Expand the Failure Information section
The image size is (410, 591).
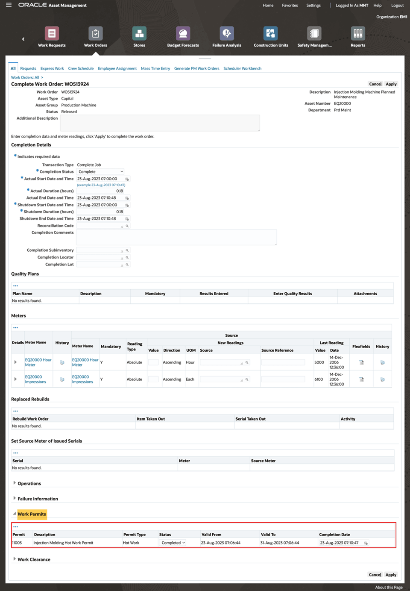pyautogui.click(x=15, y=498)
